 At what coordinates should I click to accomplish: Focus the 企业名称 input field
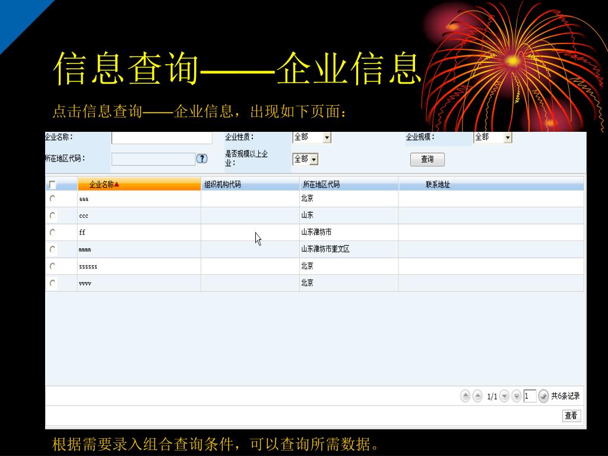(x=161, y=138)
